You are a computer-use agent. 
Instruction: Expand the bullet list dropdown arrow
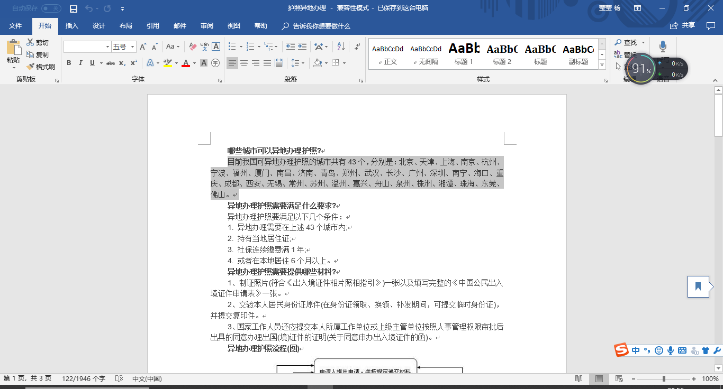click(241, 47)
